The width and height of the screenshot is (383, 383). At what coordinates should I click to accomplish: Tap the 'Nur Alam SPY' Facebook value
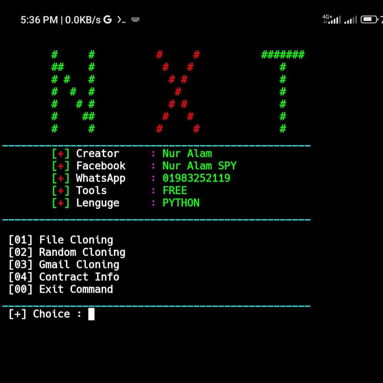click(x=199, y=166)
